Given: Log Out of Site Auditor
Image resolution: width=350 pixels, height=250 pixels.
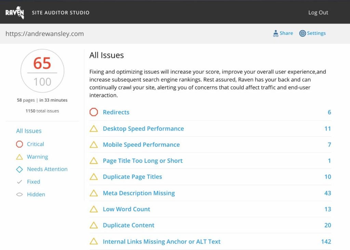Looking at the screenshot, I should (x=318, y=13).
